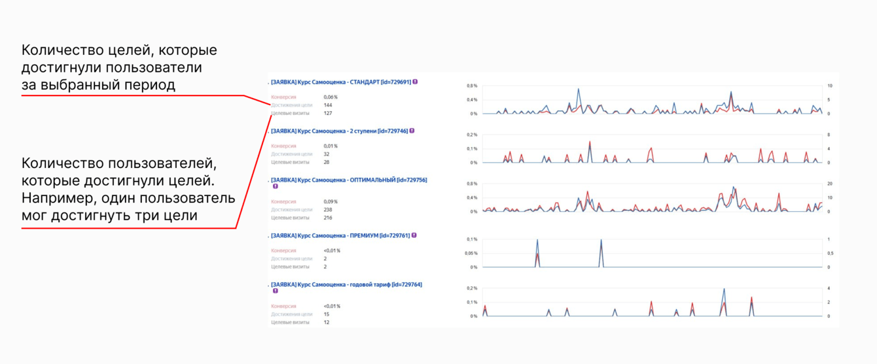The width and height of the screenshot is (877, 364).
Task: Click purple badge icon under ОПТИМАЛЬНЫЙ goal title
Action: coord(276,187)
